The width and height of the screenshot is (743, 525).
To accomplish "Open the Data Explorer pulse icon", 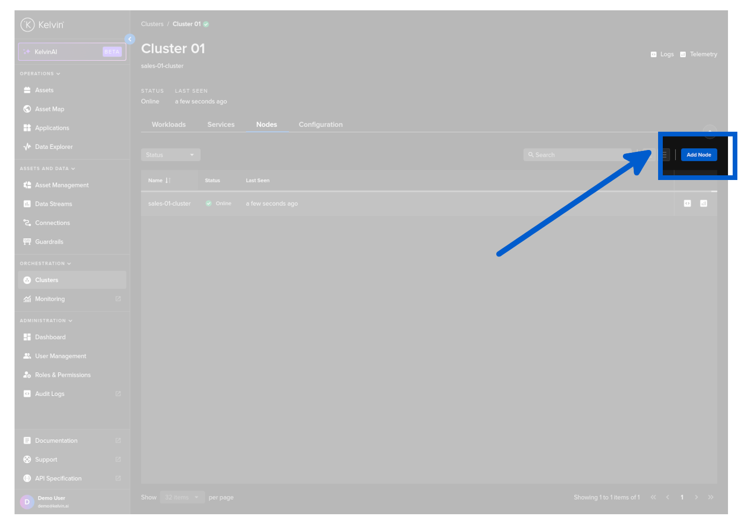I will 27,147.
